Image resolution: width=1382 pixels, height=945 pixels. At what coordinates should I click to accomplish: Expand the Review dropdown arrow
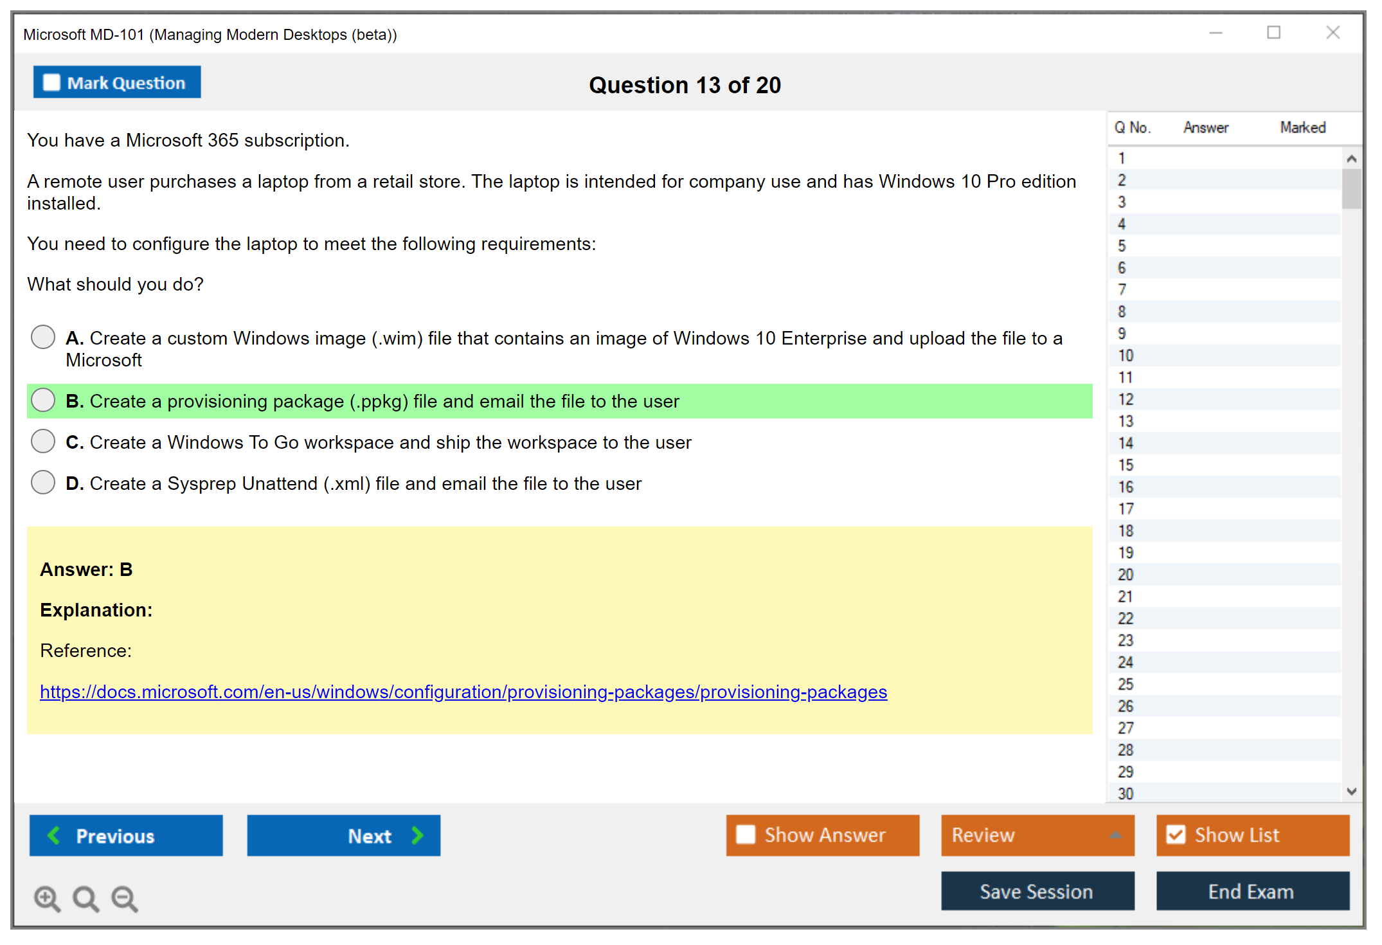[1116, 835]
